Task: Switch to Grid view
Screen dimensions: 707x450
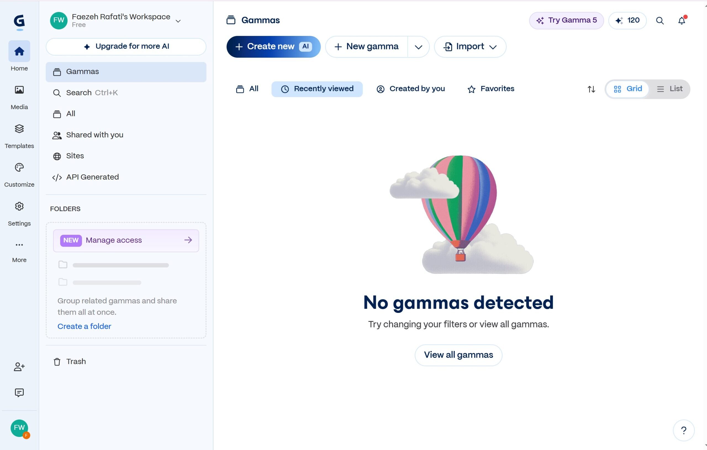Action: pyautogui.click(x=627, y=89)
